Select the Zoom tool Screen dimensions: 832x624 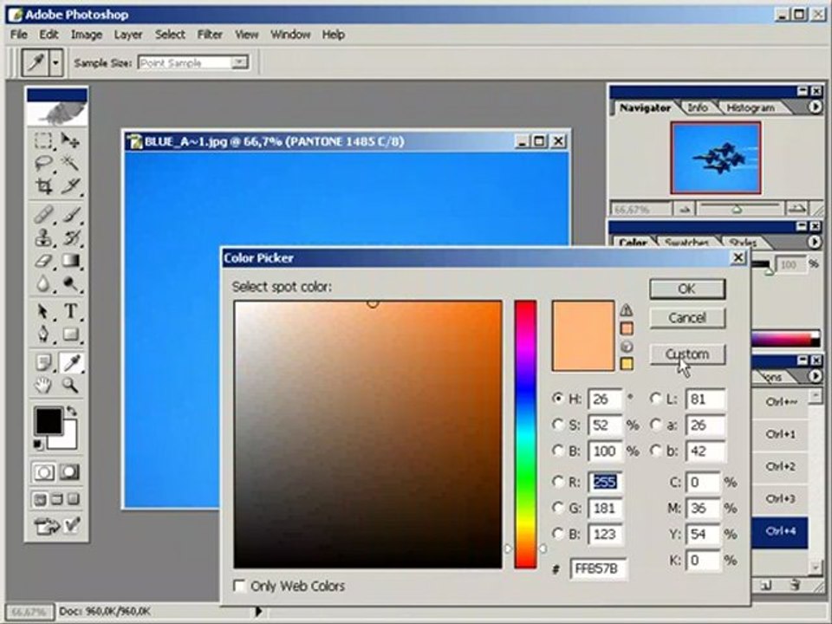(x=70, y=386)
